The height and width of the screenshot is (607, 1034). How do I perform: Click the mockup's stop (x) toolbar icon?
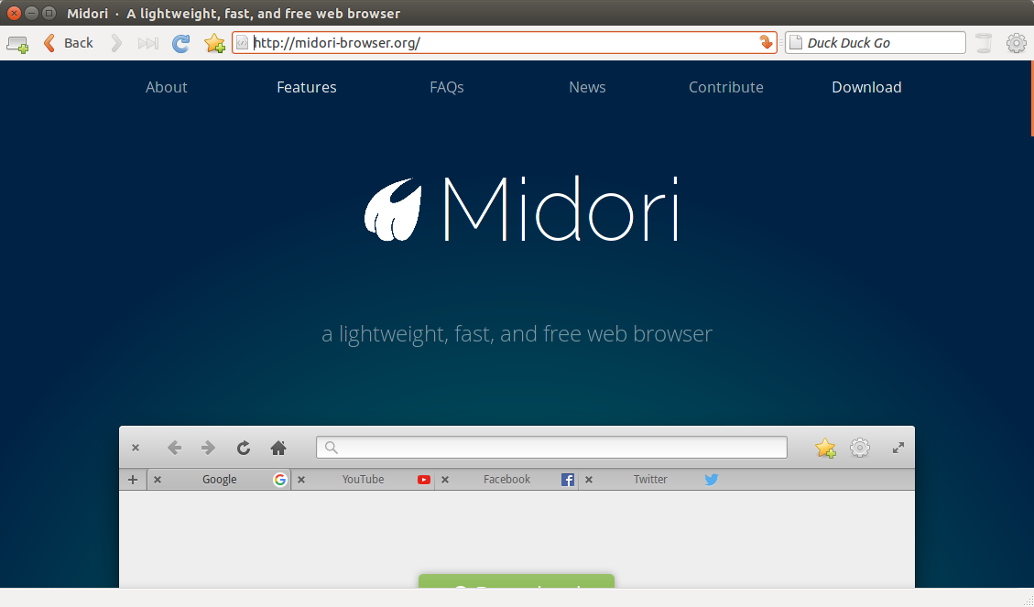tap(136, 448)
